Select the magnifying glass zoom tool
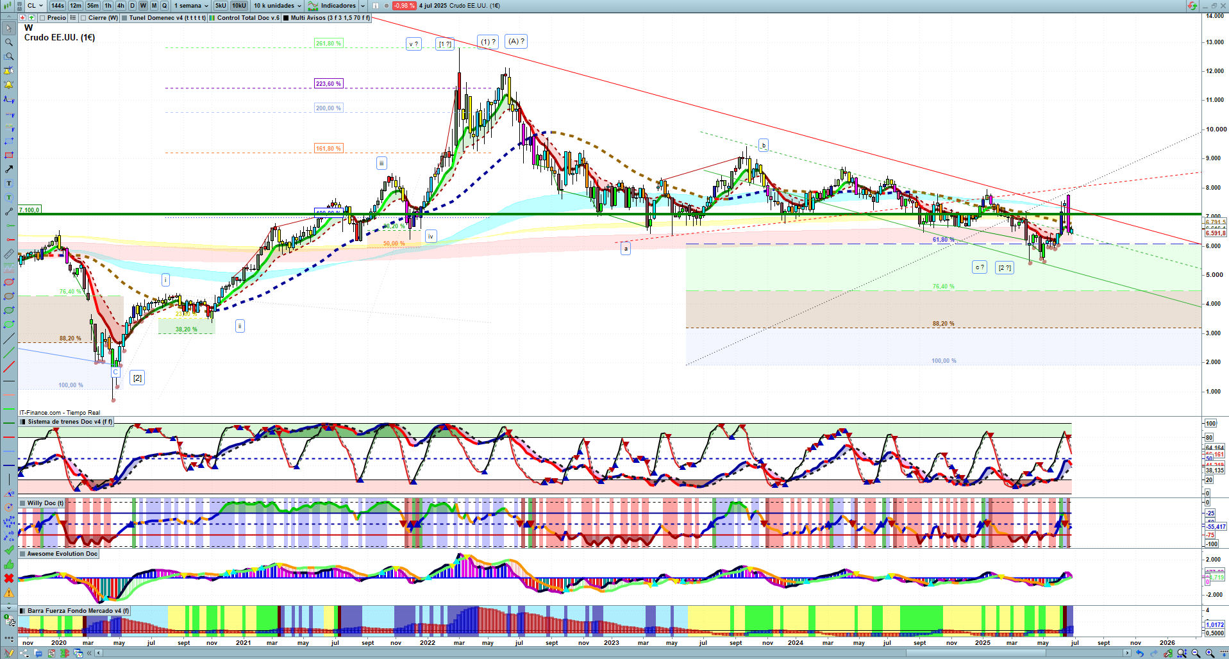The width and height of the screenshot is (1229, 659). [9, 42]
